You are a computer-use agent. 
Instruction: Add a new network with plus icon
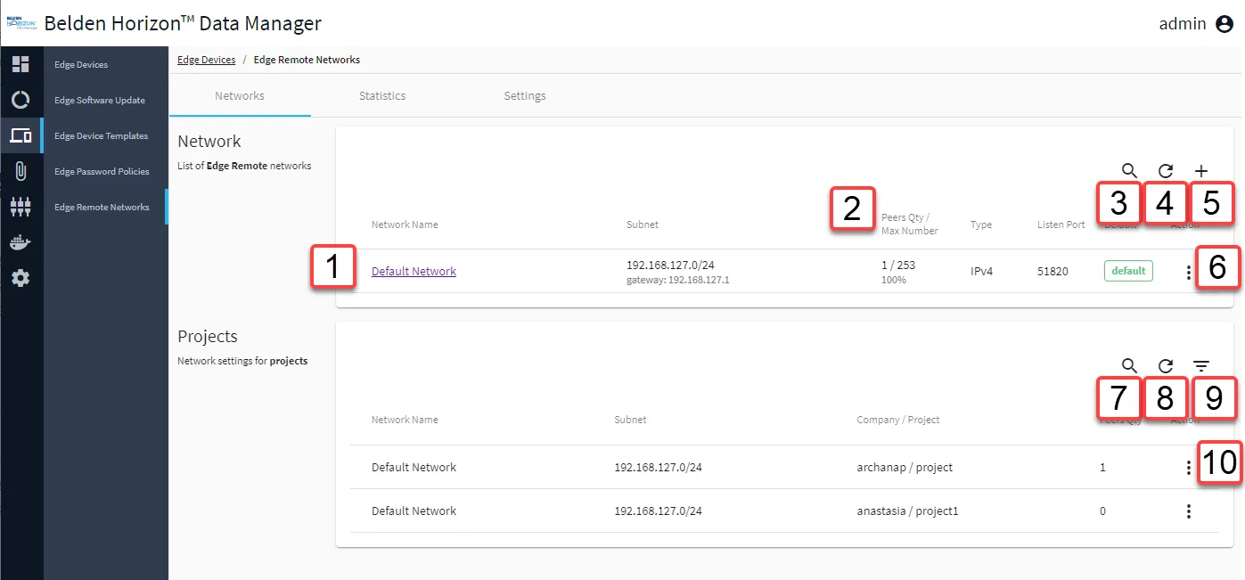click(1201, 170)
